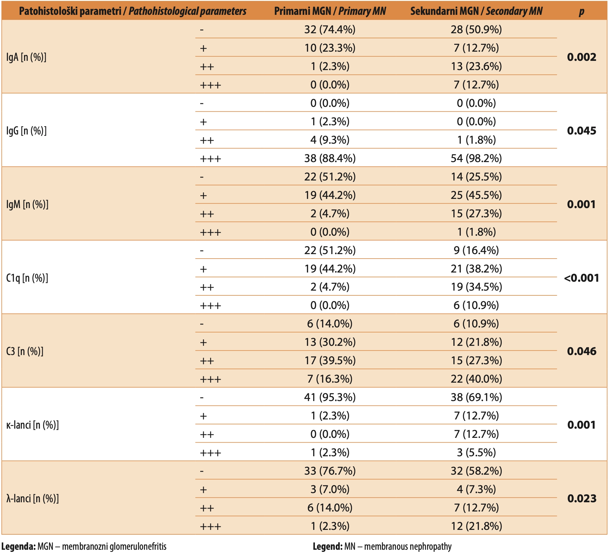Click the 'p' column header
The width and height of the screenshot is (609, 556).
click(x=581, y=12)
